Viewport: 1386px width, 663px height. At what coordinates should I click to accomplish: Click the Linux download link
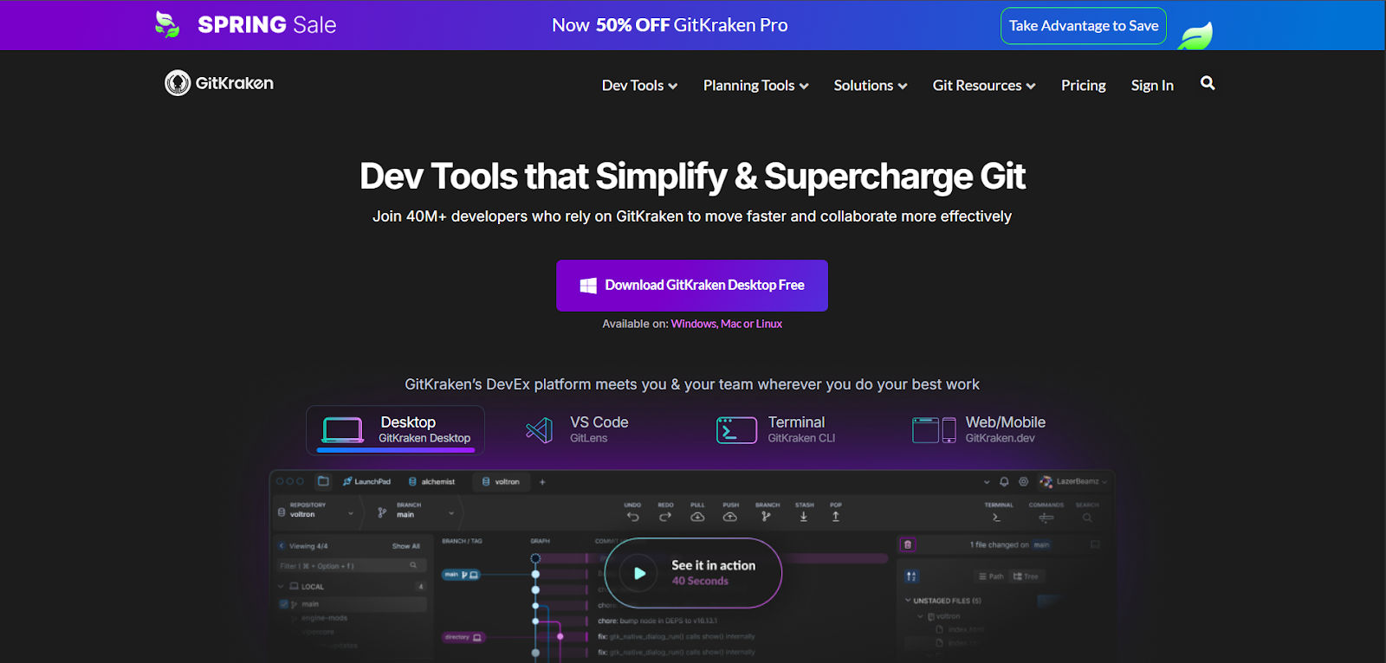click(x=769, y=324)
